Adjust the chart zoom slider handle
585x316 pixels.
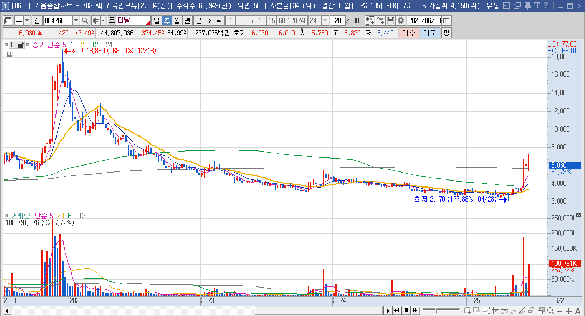click(x=436, y=310)
